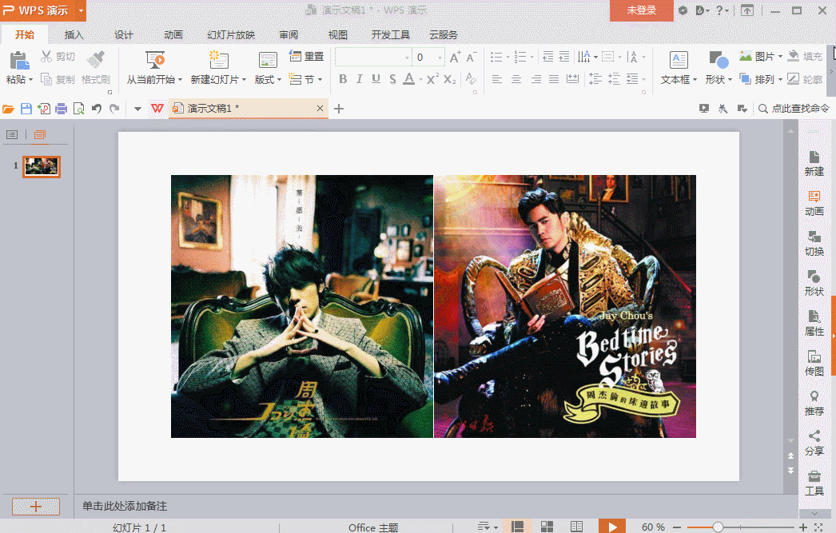The height and width of the screenshot is (533, 836).
Task: Apply superscript formatting
Action: coord(432,79)
